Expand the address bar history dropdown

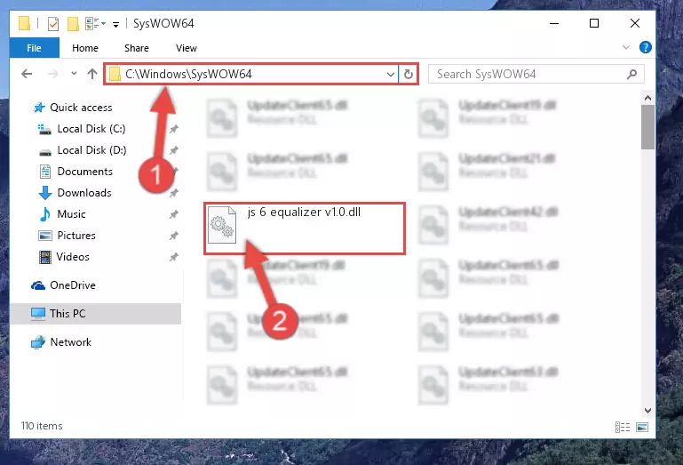390,74
